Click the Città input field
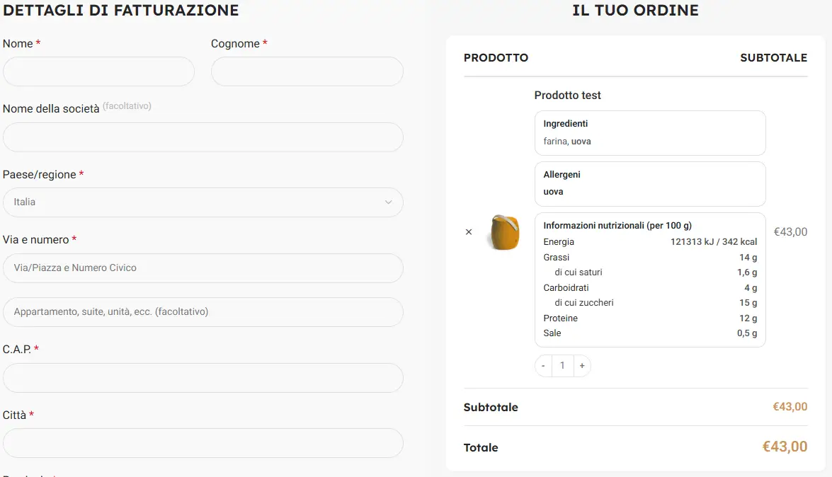This screenshot has height=477, width=832. coord(203,442)
